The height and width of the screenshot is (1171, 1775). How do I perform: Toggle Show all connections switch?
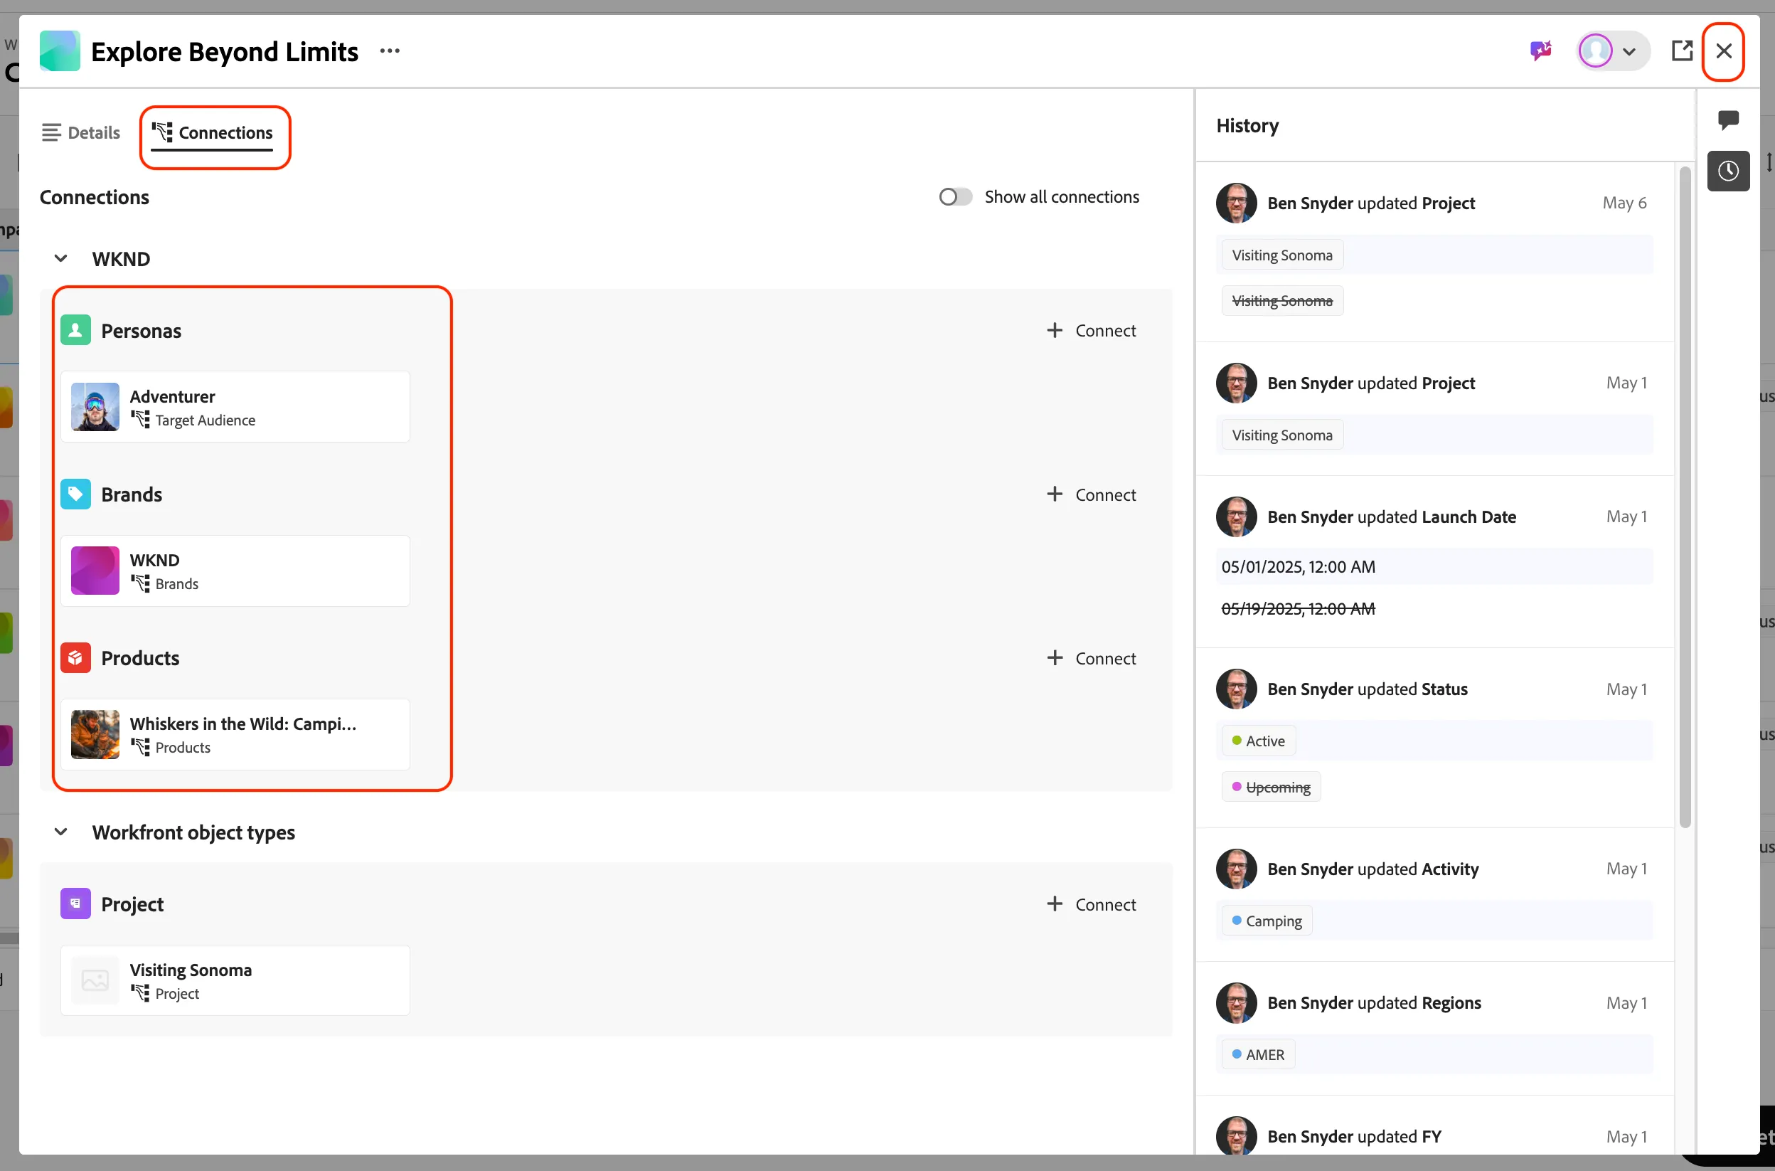[x=954, y=196]
